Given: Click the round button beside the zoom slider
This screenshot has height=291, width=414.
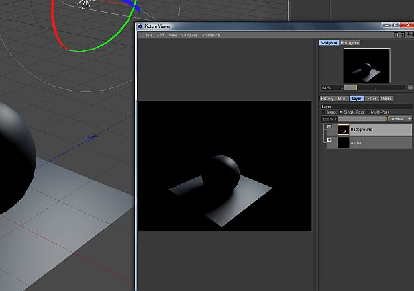Looking at the screenshot, I should pyautogui.click(x=410, y=87).
